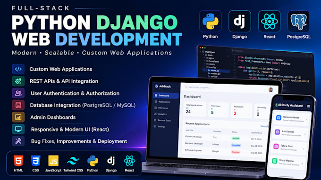The width and height of the screenshot is (321, 180).
Task: Click the 'Backend Developer' job title row
Action: coord(194,143)
